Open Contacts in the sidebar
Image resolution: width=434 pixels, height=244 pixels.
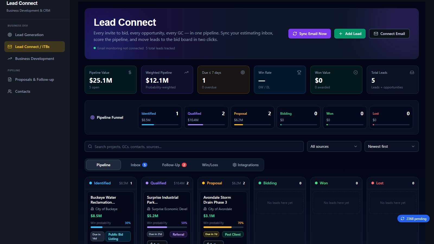point(34,91)
